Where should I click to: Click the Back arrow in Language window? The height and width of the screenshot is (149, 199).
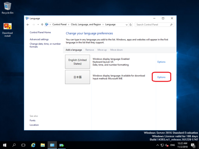[x=28, y=24]
